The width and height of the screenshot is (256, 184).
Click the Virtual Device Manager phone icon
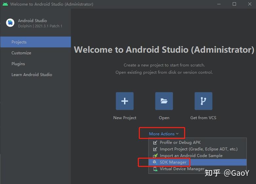155,169
